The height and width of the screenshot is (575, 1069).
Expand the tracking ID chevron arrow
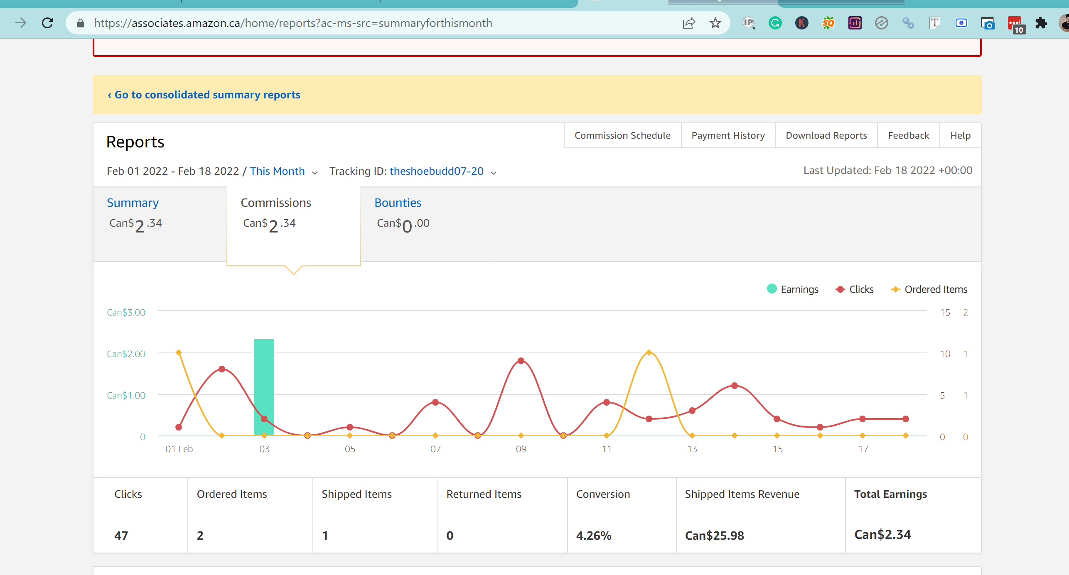click(x=494, y=173)
